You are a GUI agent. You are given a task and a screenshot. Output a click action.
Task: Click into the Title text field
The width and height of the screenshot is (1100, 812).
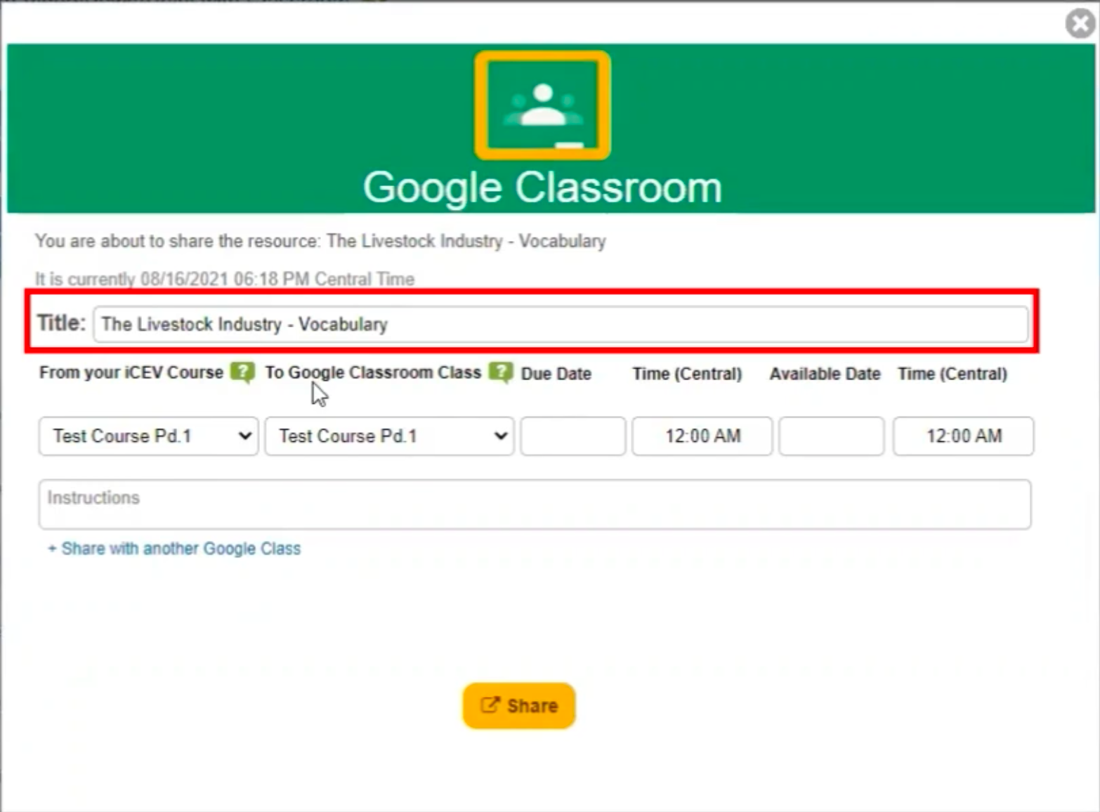tap(561, 324)
